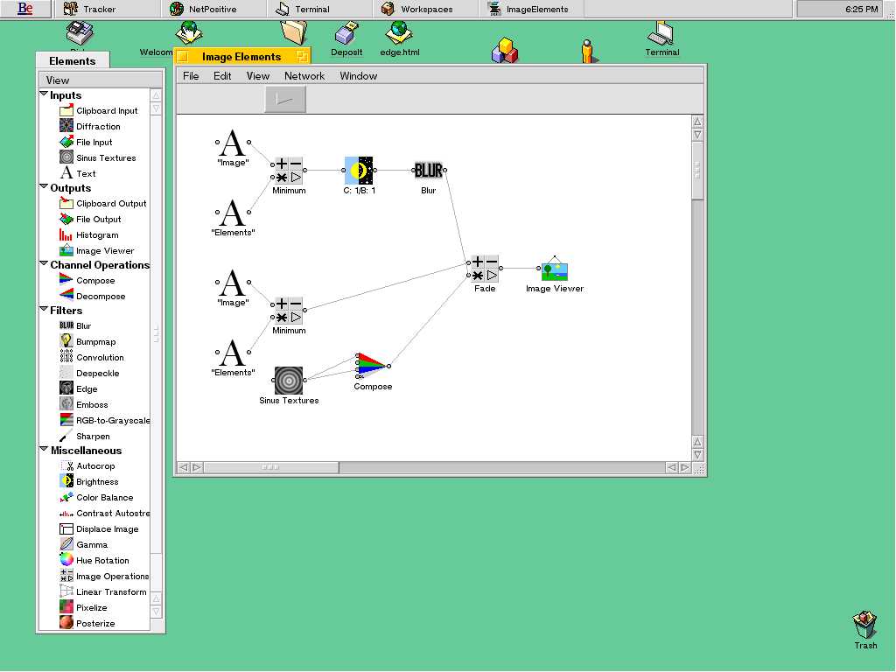This screenshot has height=672, width=896.
Task: Open the Trash on the desktop
Action: point(864,628)
